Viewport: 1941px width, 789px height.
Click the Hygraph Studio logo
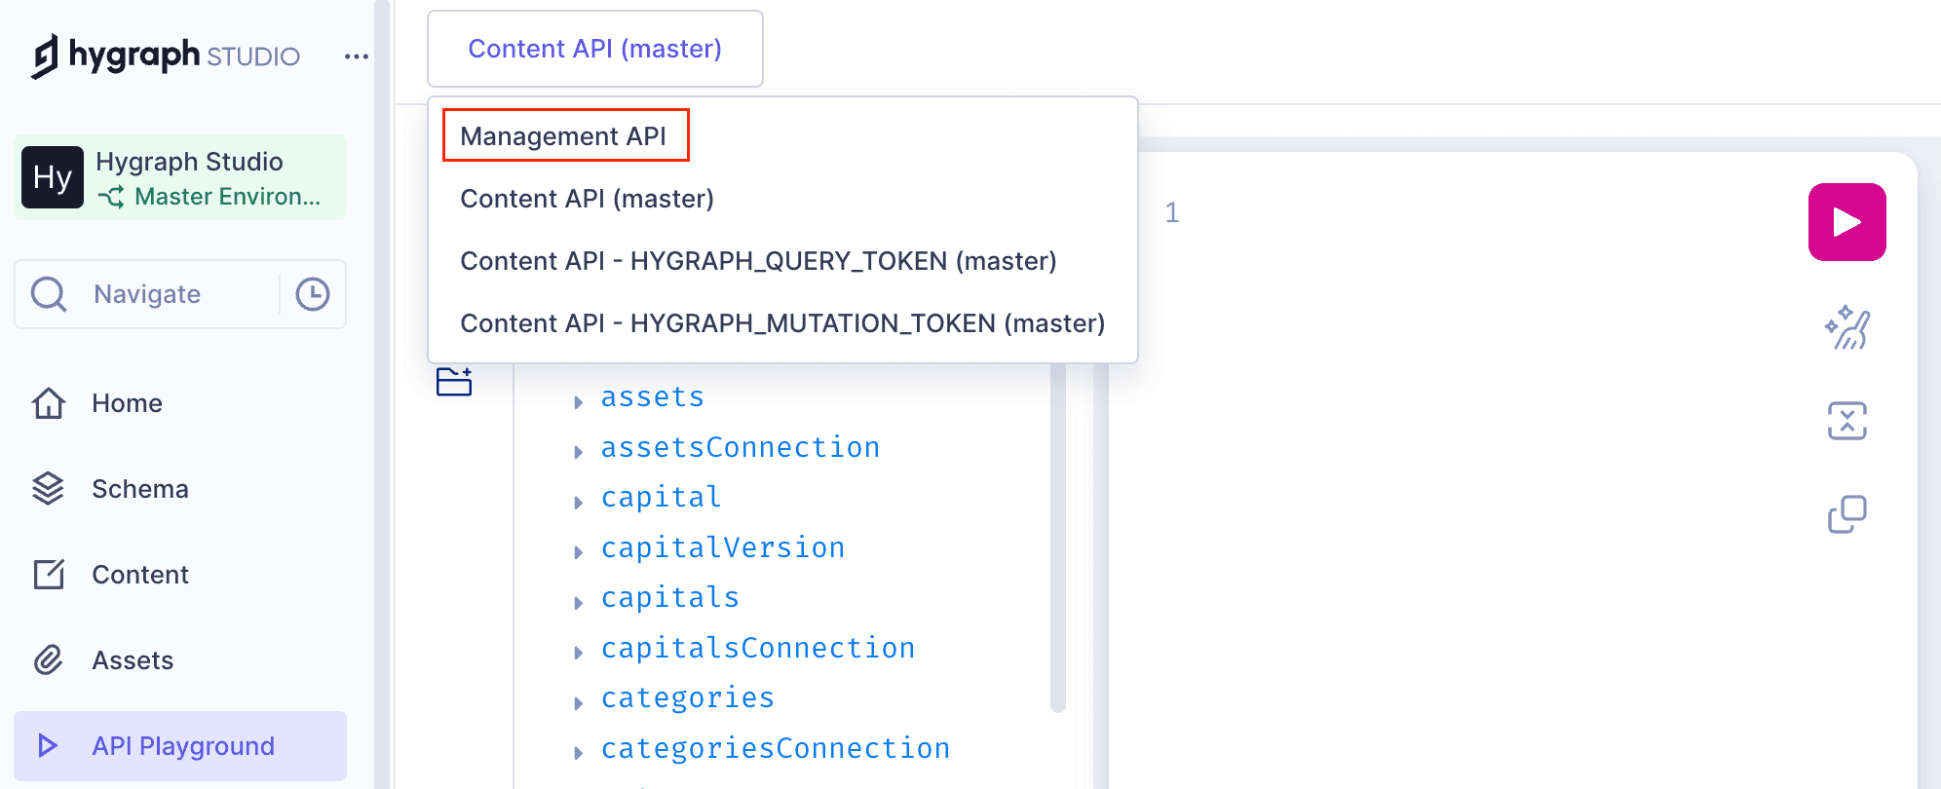(x=166, y=56)
